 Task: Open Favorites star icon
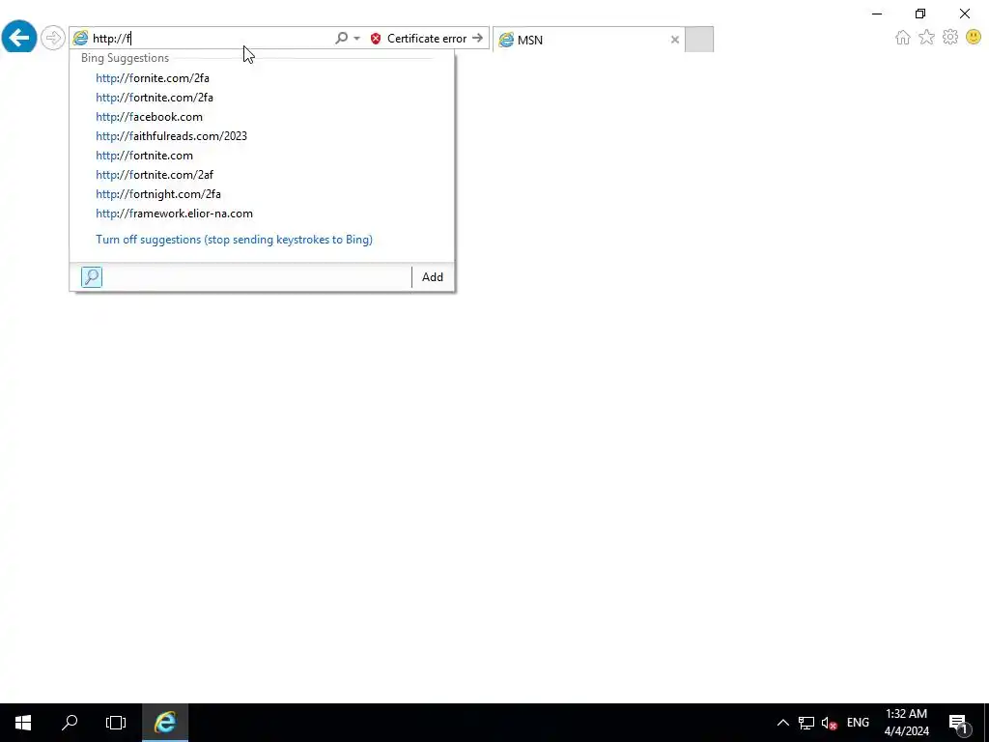[x=926, y=38]
